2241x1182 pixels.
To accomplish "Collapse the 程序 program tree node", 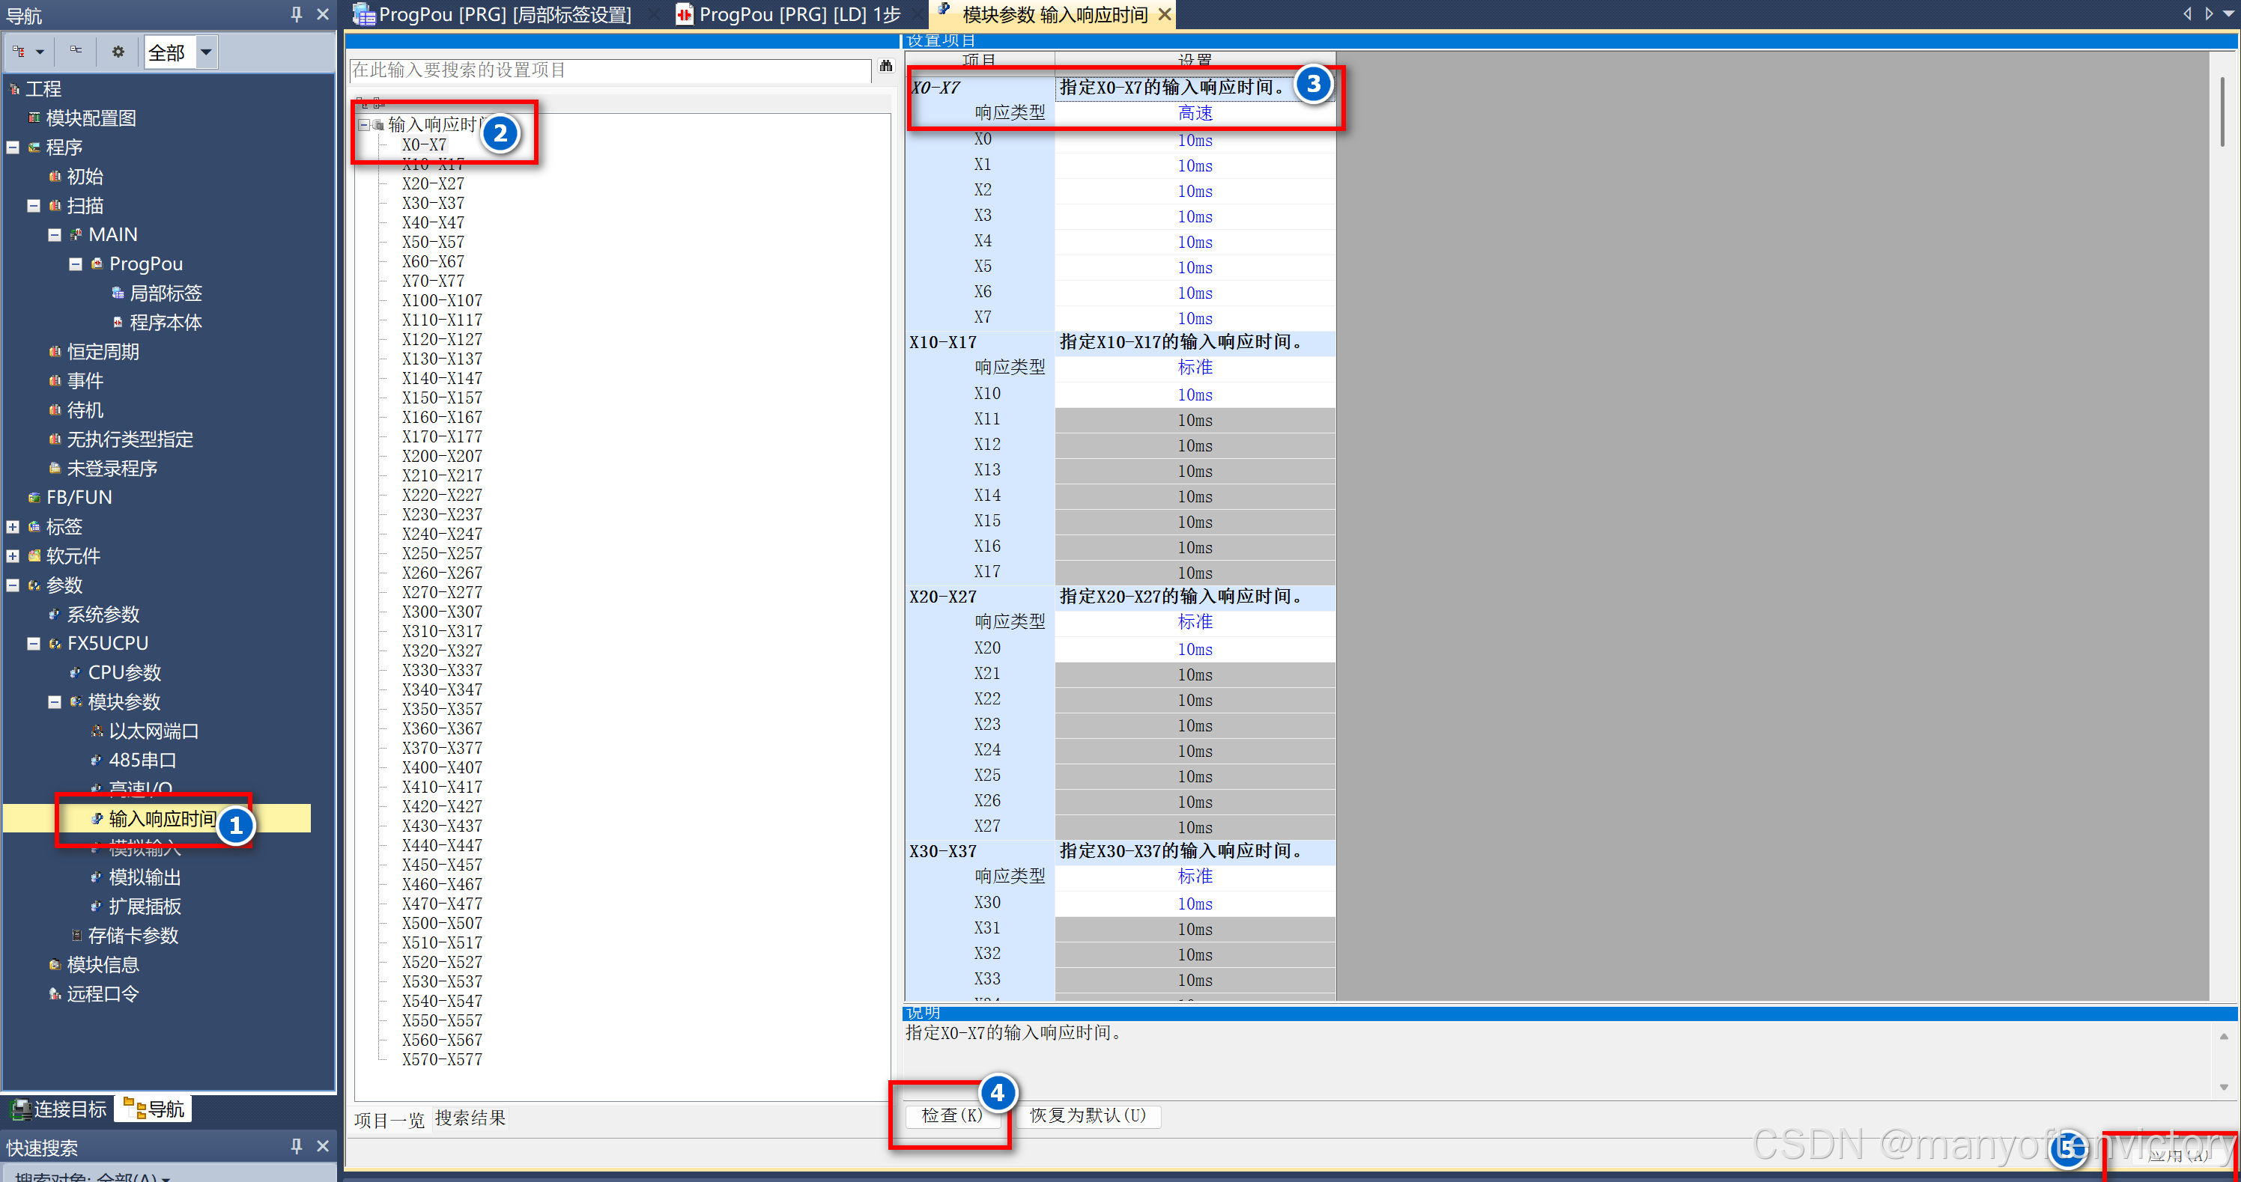I will point(13,147).
